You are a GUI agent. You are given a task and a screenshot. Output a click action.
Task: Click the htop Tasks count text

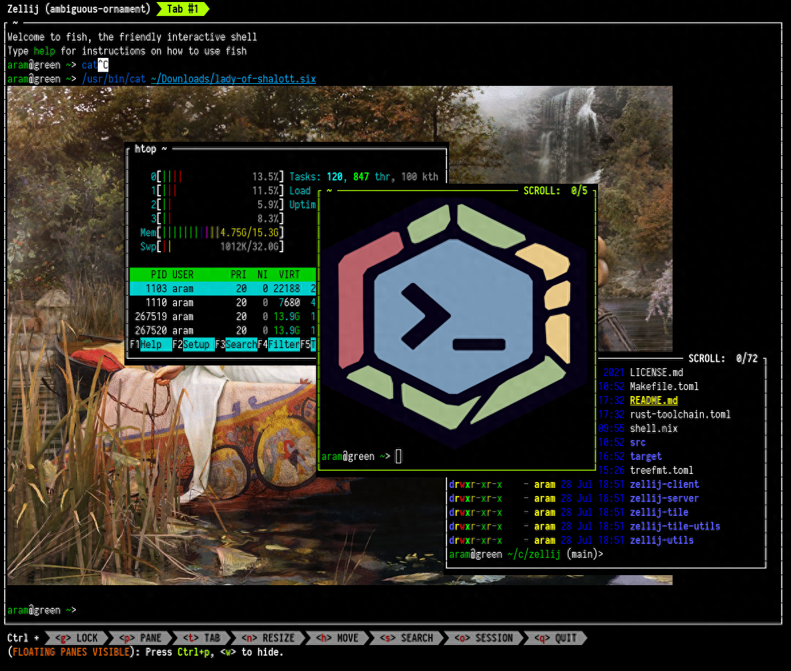(364, 176)
